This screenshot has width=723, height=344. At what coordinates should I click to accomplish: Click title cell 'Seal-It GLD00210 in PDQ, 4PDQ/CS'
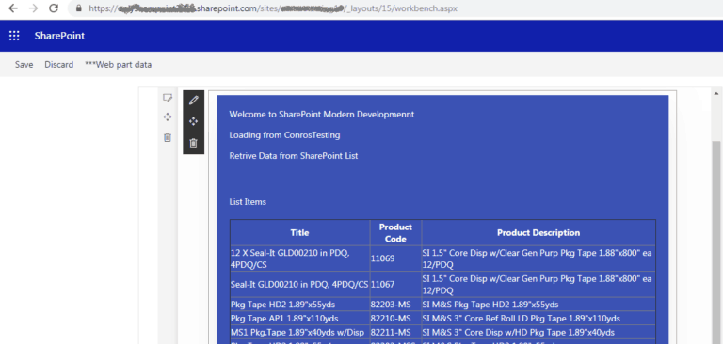point(299,285)
